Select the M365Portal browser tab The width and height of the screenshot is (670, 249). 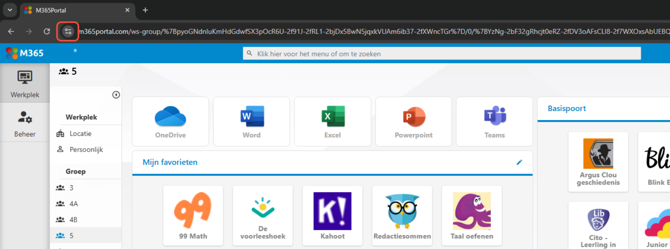(x=77, y=10)
